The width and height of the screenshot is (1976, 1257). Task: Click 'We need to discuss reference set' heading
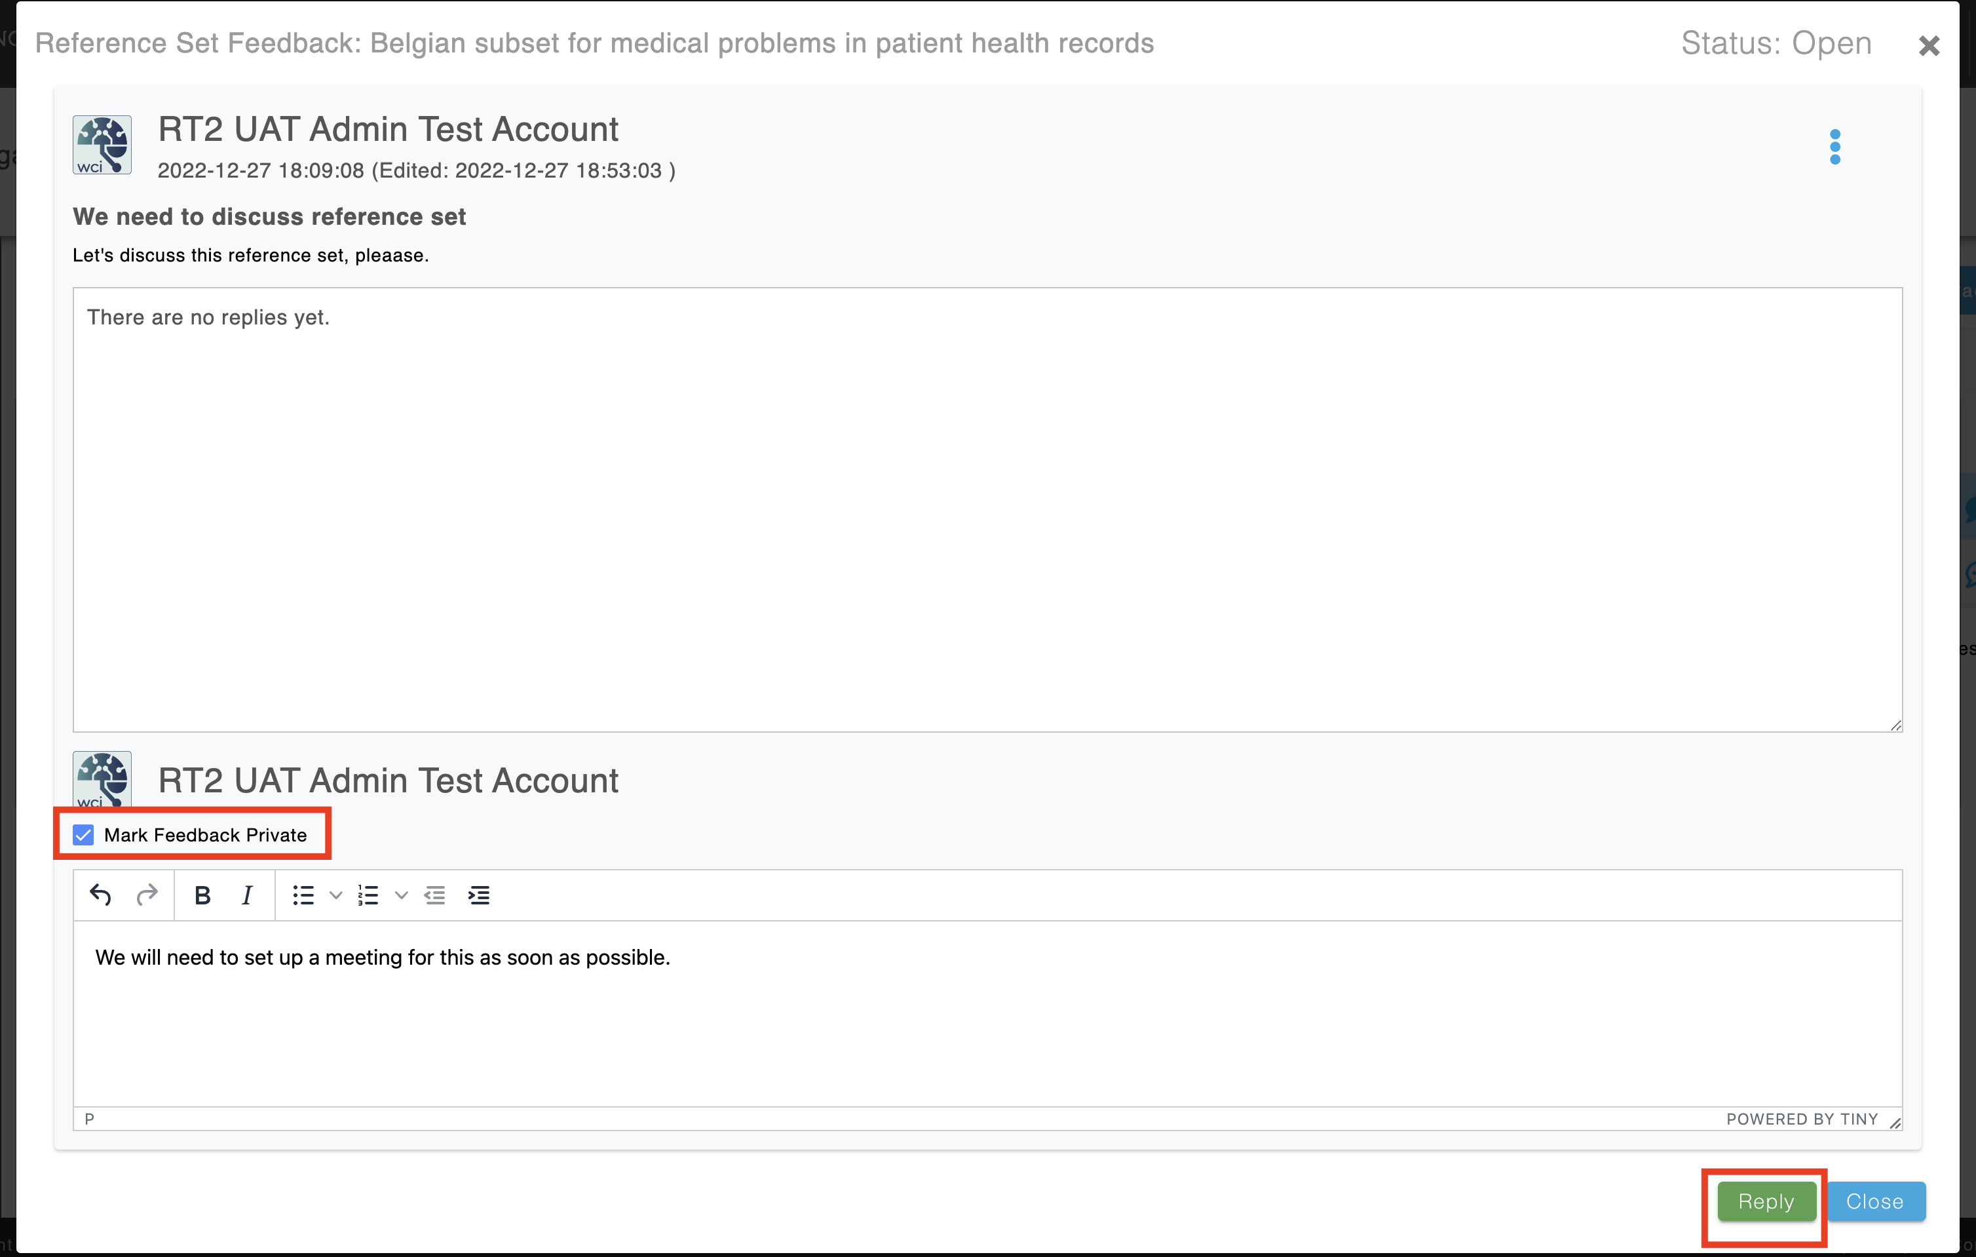pos(269,217)
